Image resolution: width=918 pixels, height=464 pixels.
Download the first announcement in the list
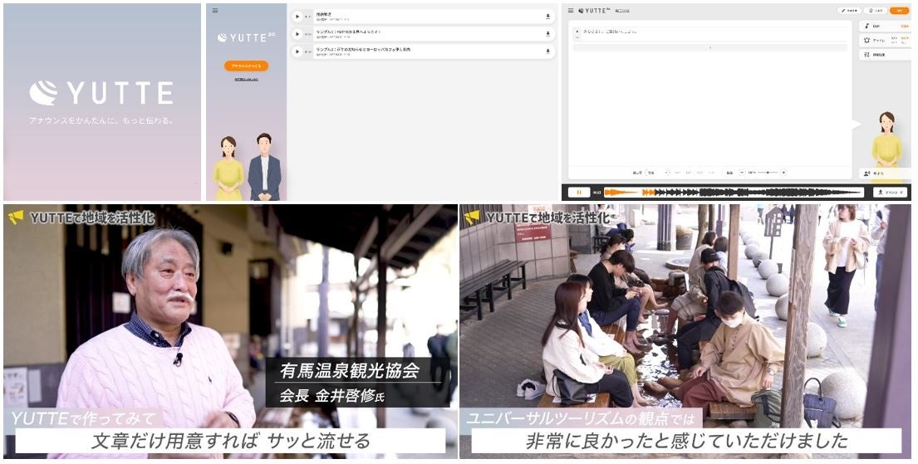[548, 17]
